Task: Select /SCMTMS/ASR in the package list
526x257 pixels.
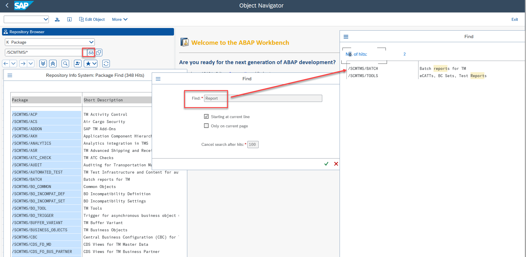Action: tap(46, 150)
